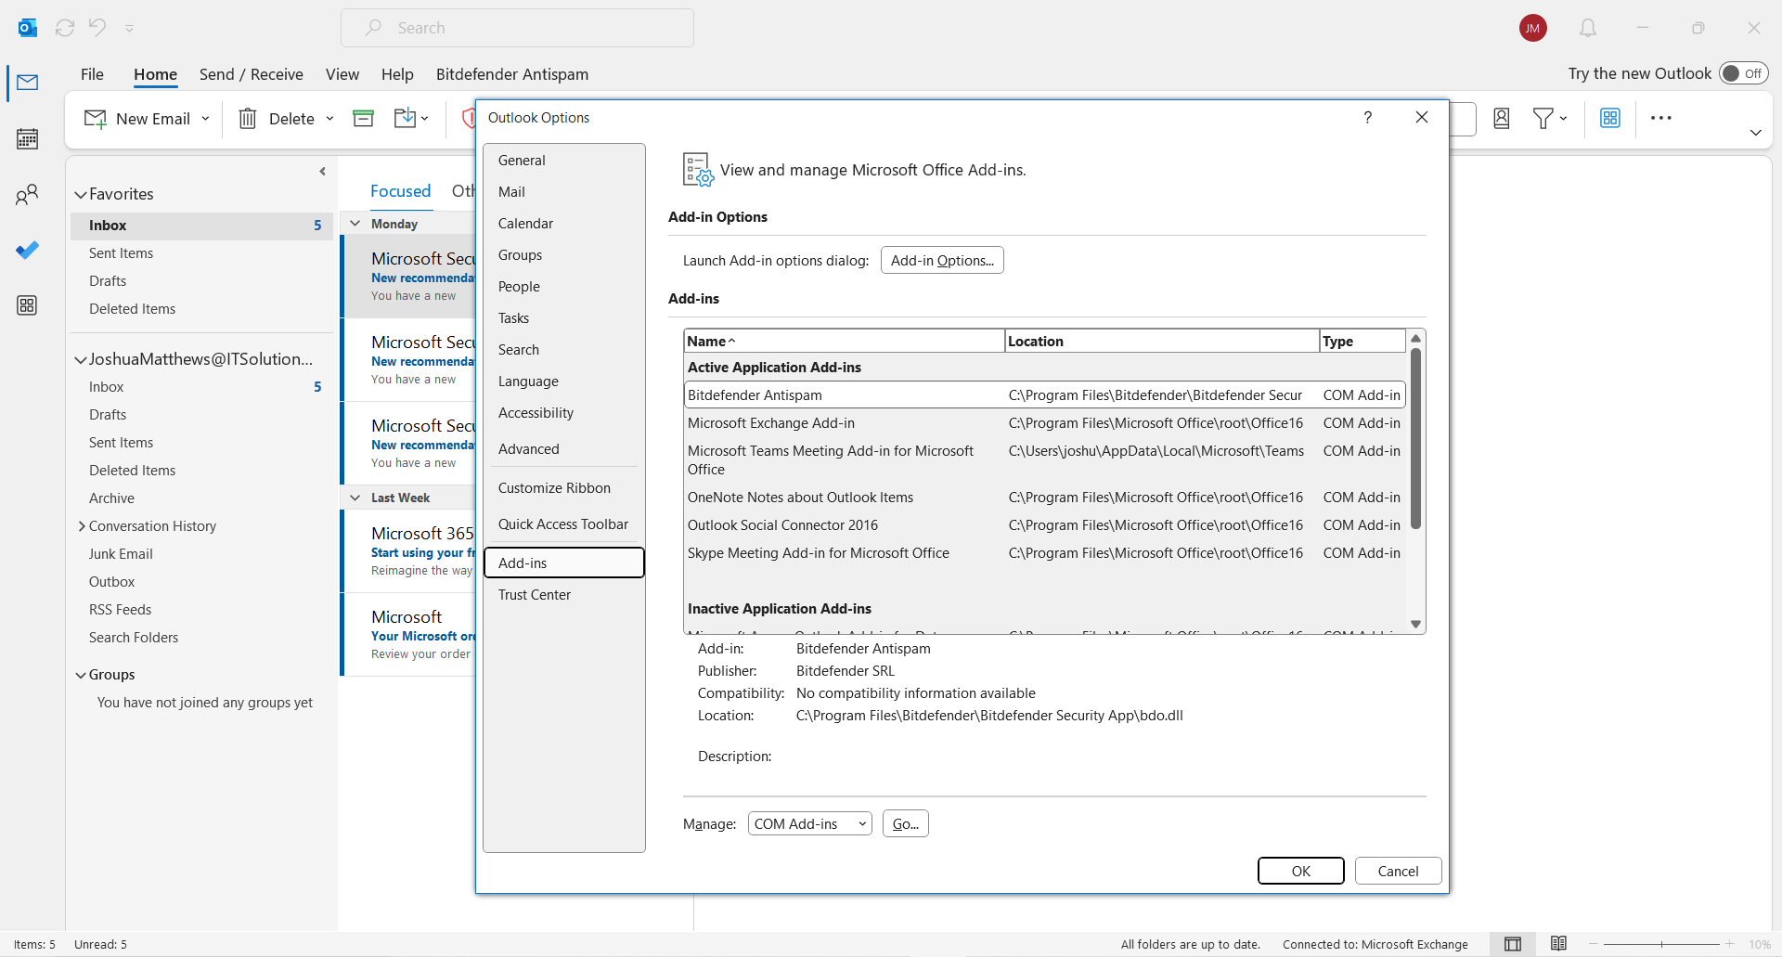Click the All Apps tiles icon in ribbon

point(1610,118)
